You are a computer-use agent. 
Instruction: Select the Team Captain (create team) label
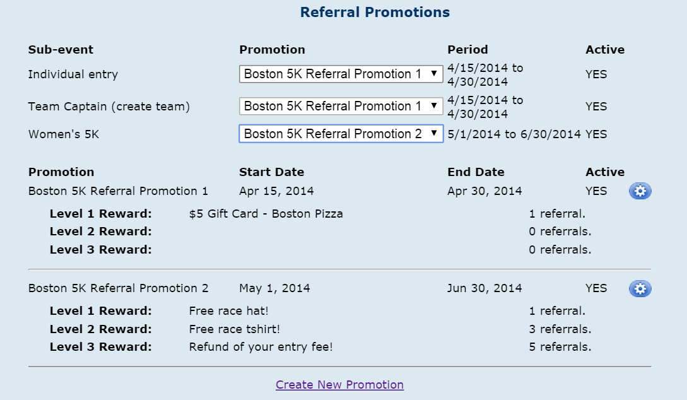pos(109,107)
